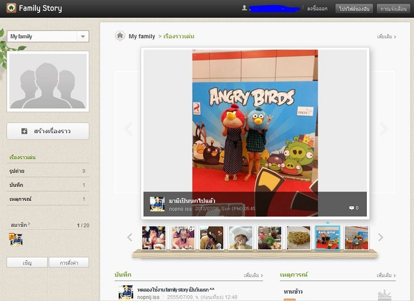Select second thumbnail with girl at table
The height and width of the screenshot is (301, 414).
[182, 238]
